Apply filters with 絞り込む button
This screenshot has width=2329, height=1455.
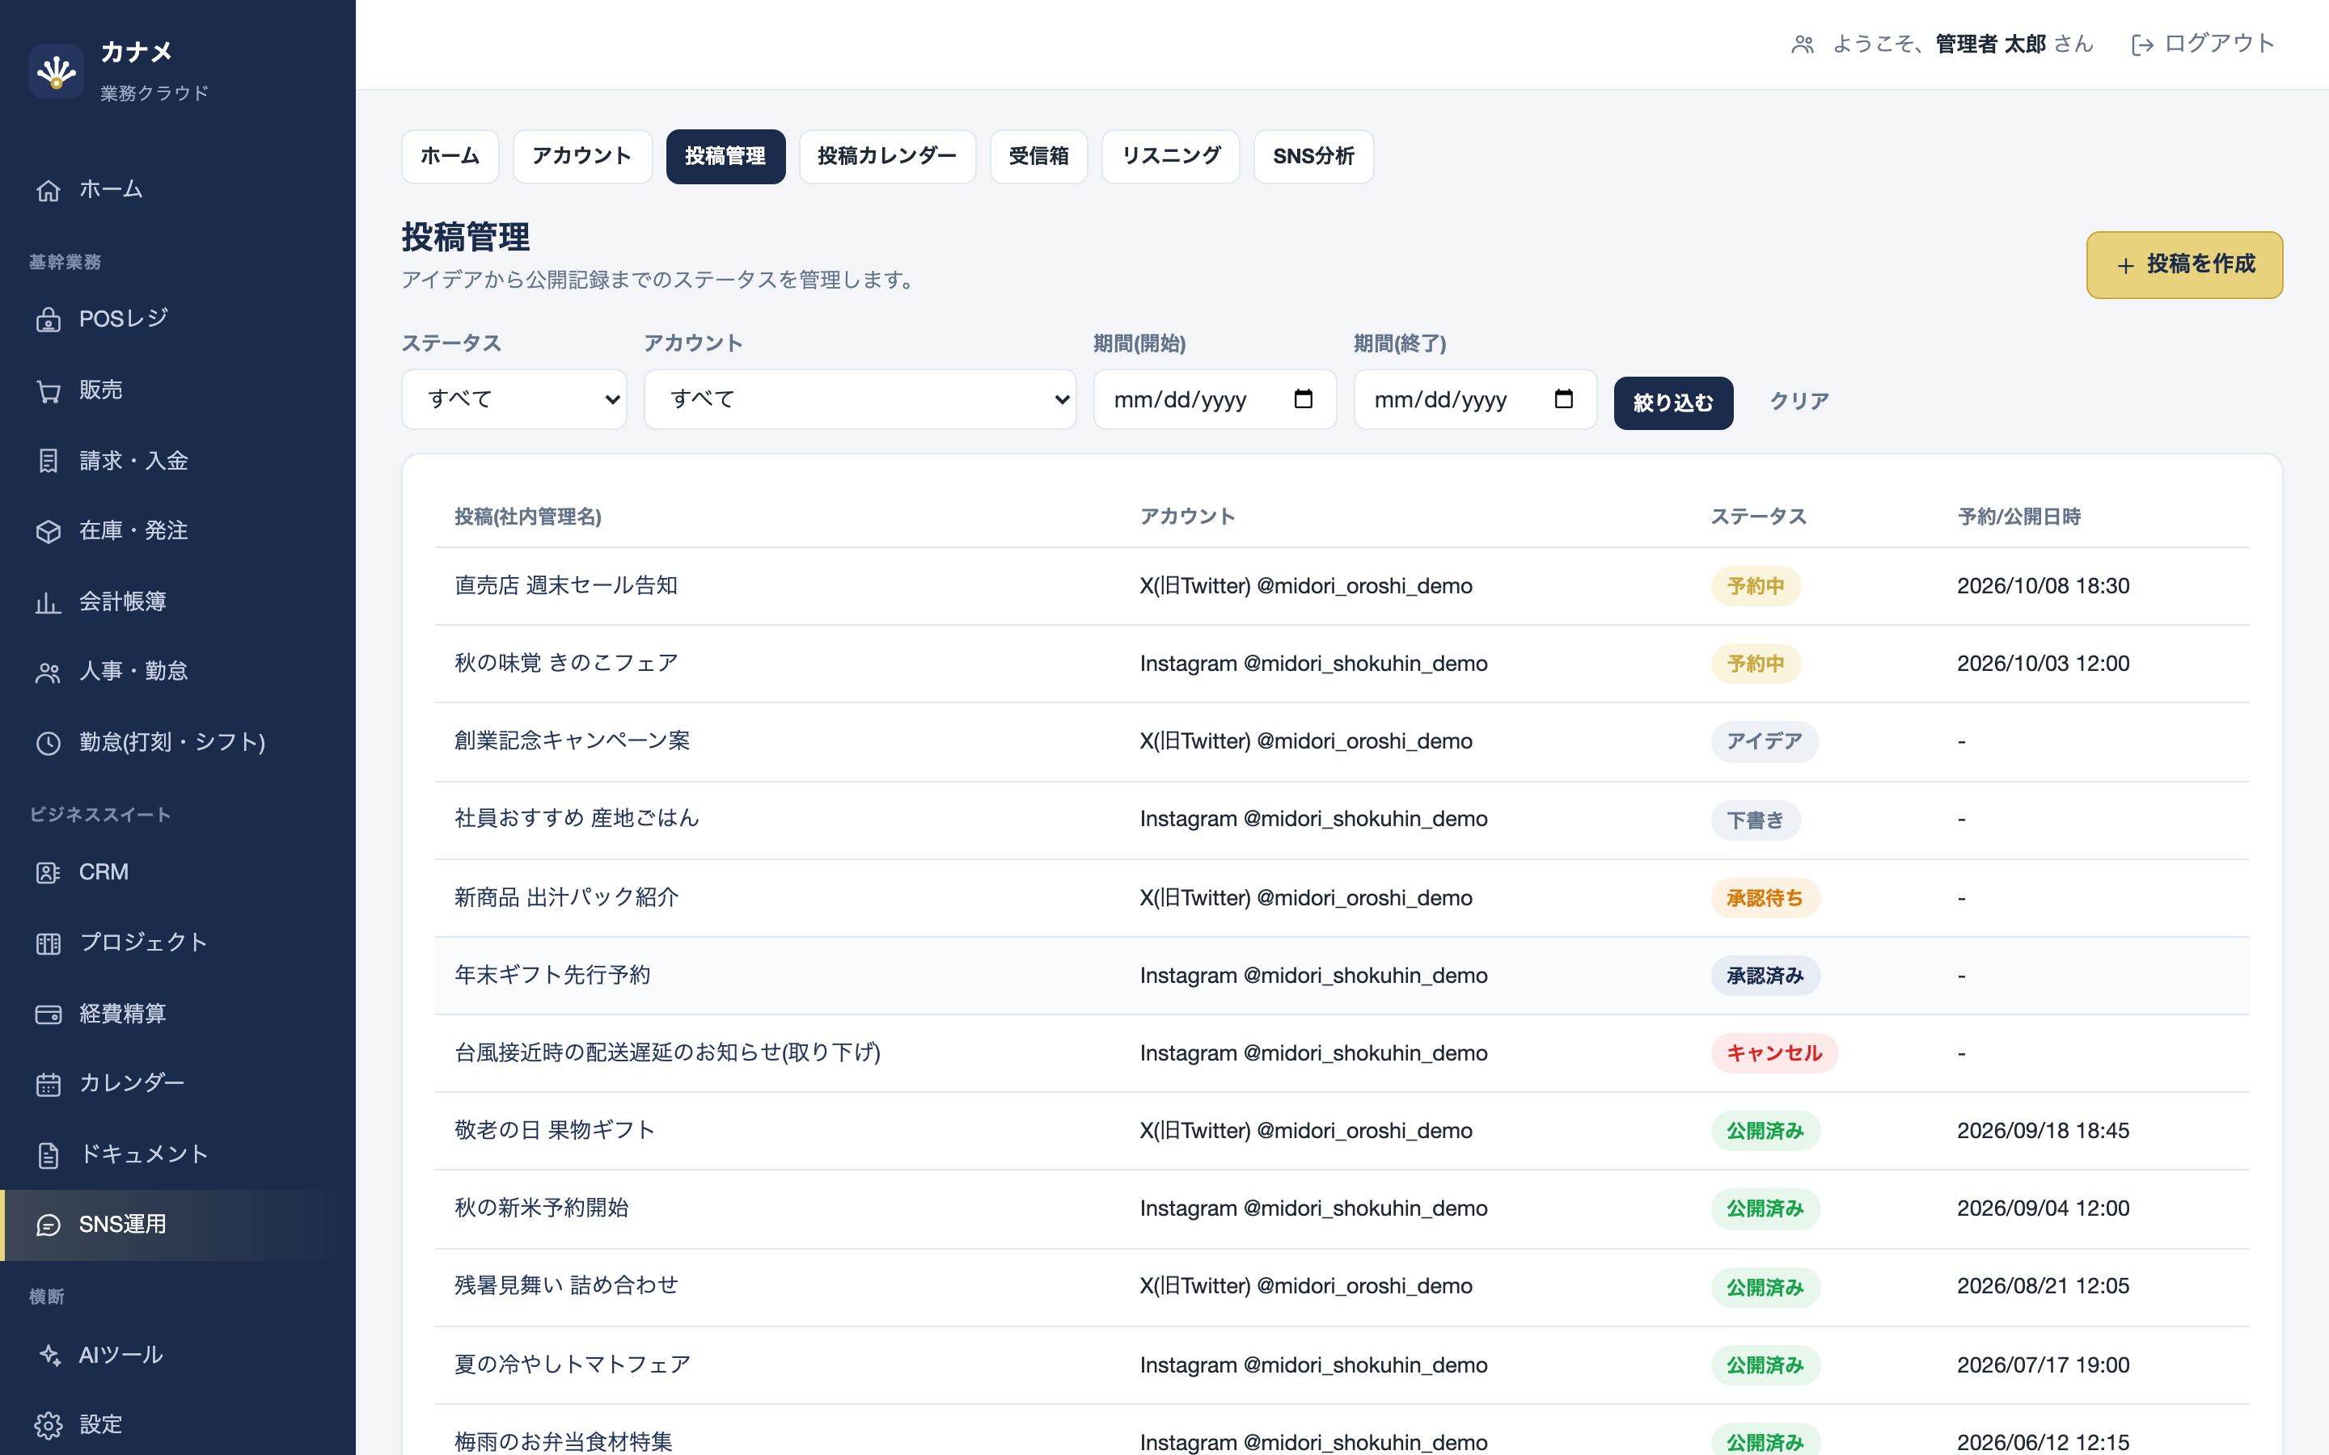1672,403
